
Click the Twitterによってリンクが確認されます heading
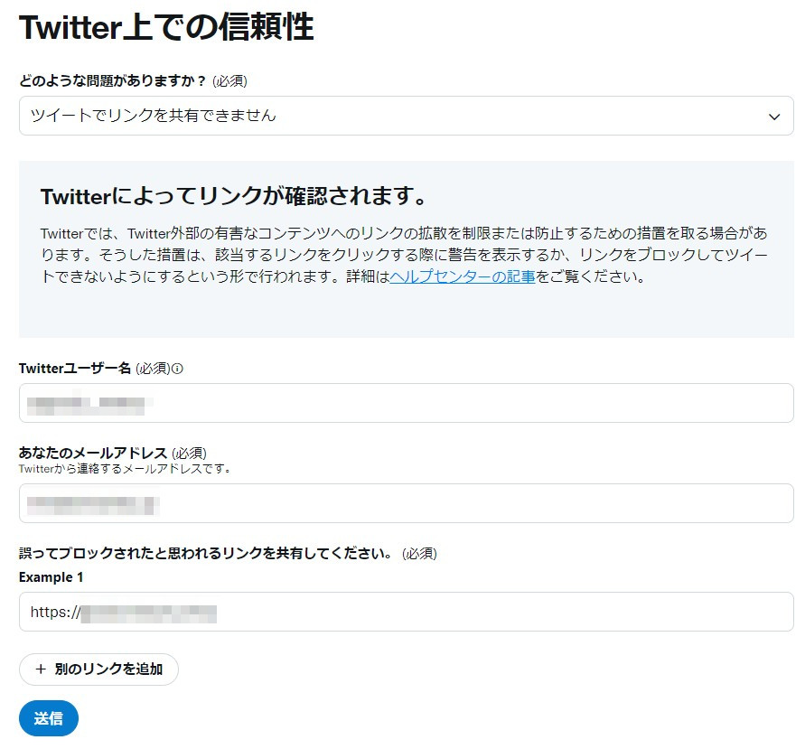click(x=234, y=196)
